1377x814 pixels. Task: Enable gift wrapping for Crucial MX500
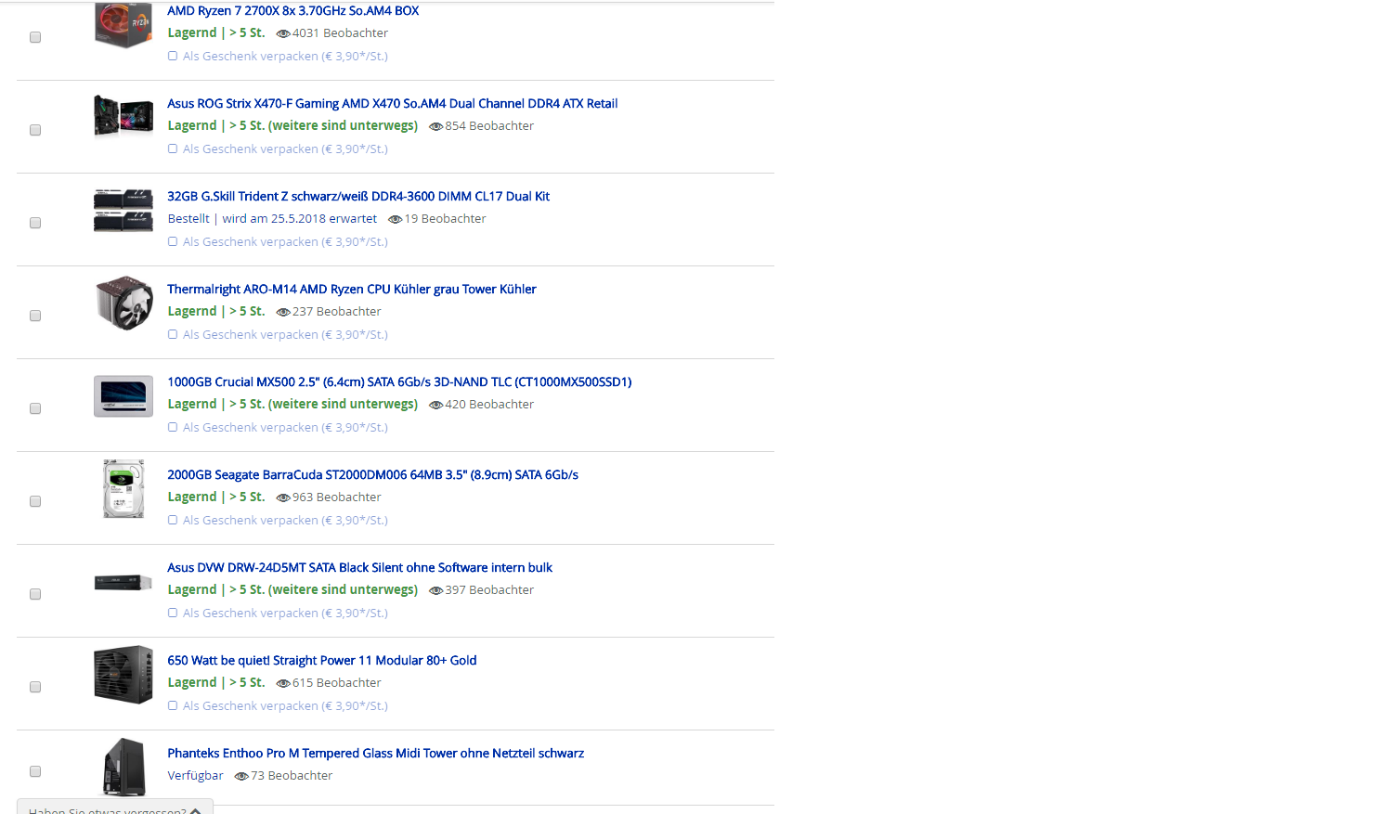tap(173, 427)
